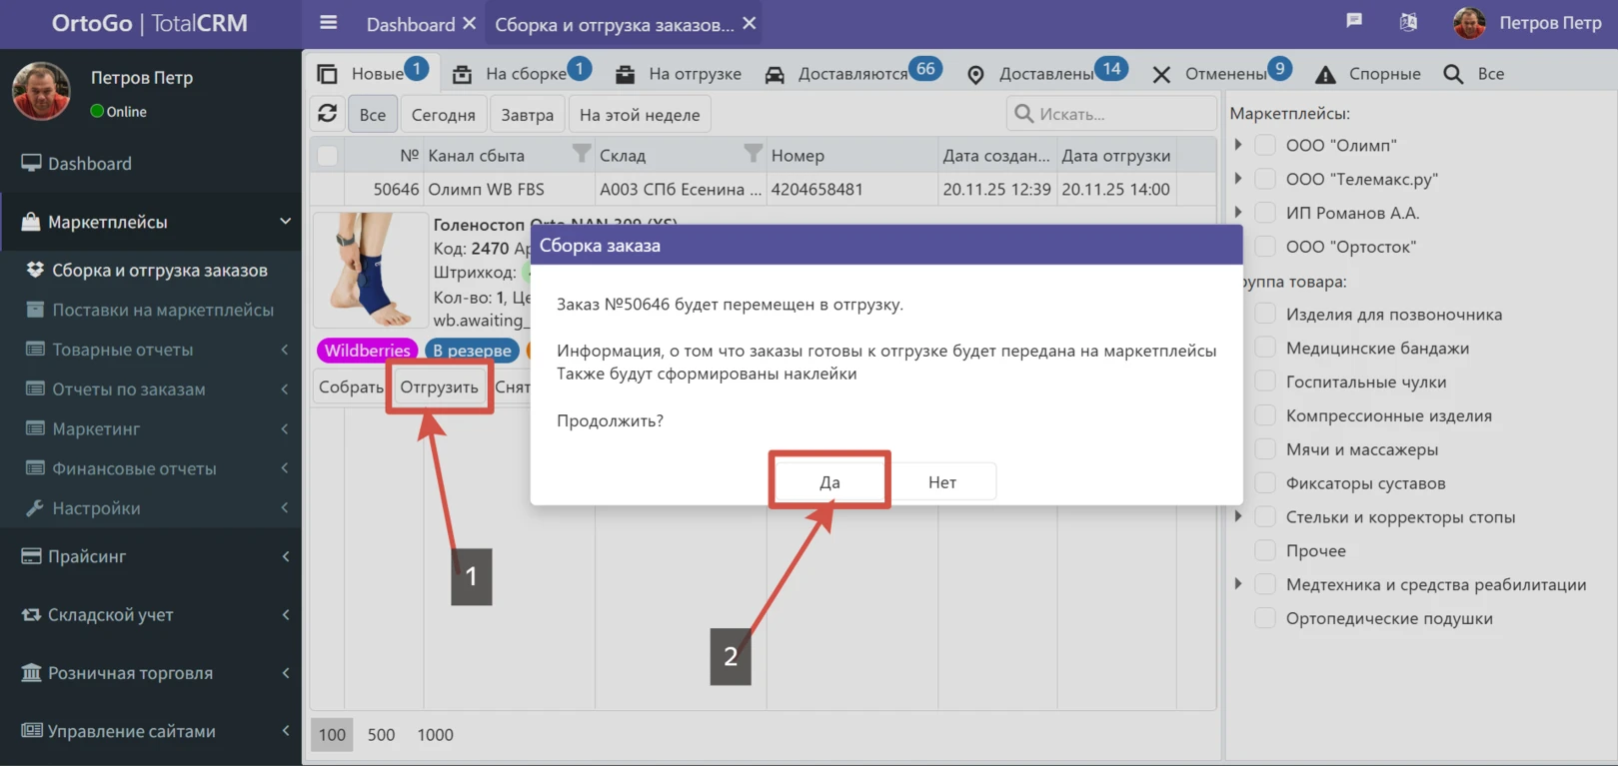Switch to the Доставляются tab
The image size is (1618, 766).
[x=851, y=74]
